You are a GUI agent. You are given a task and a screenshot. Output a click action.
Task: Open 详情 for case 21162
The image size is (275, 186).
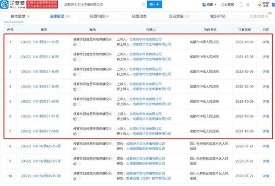pyautogui.click(x=265, y=57)
